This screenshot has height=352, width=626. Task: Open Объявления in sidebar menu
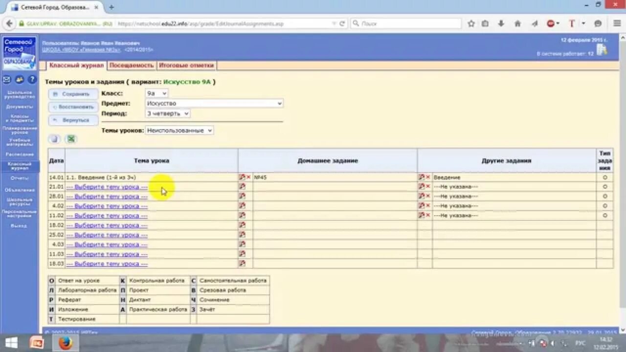(x=20, y=190)
